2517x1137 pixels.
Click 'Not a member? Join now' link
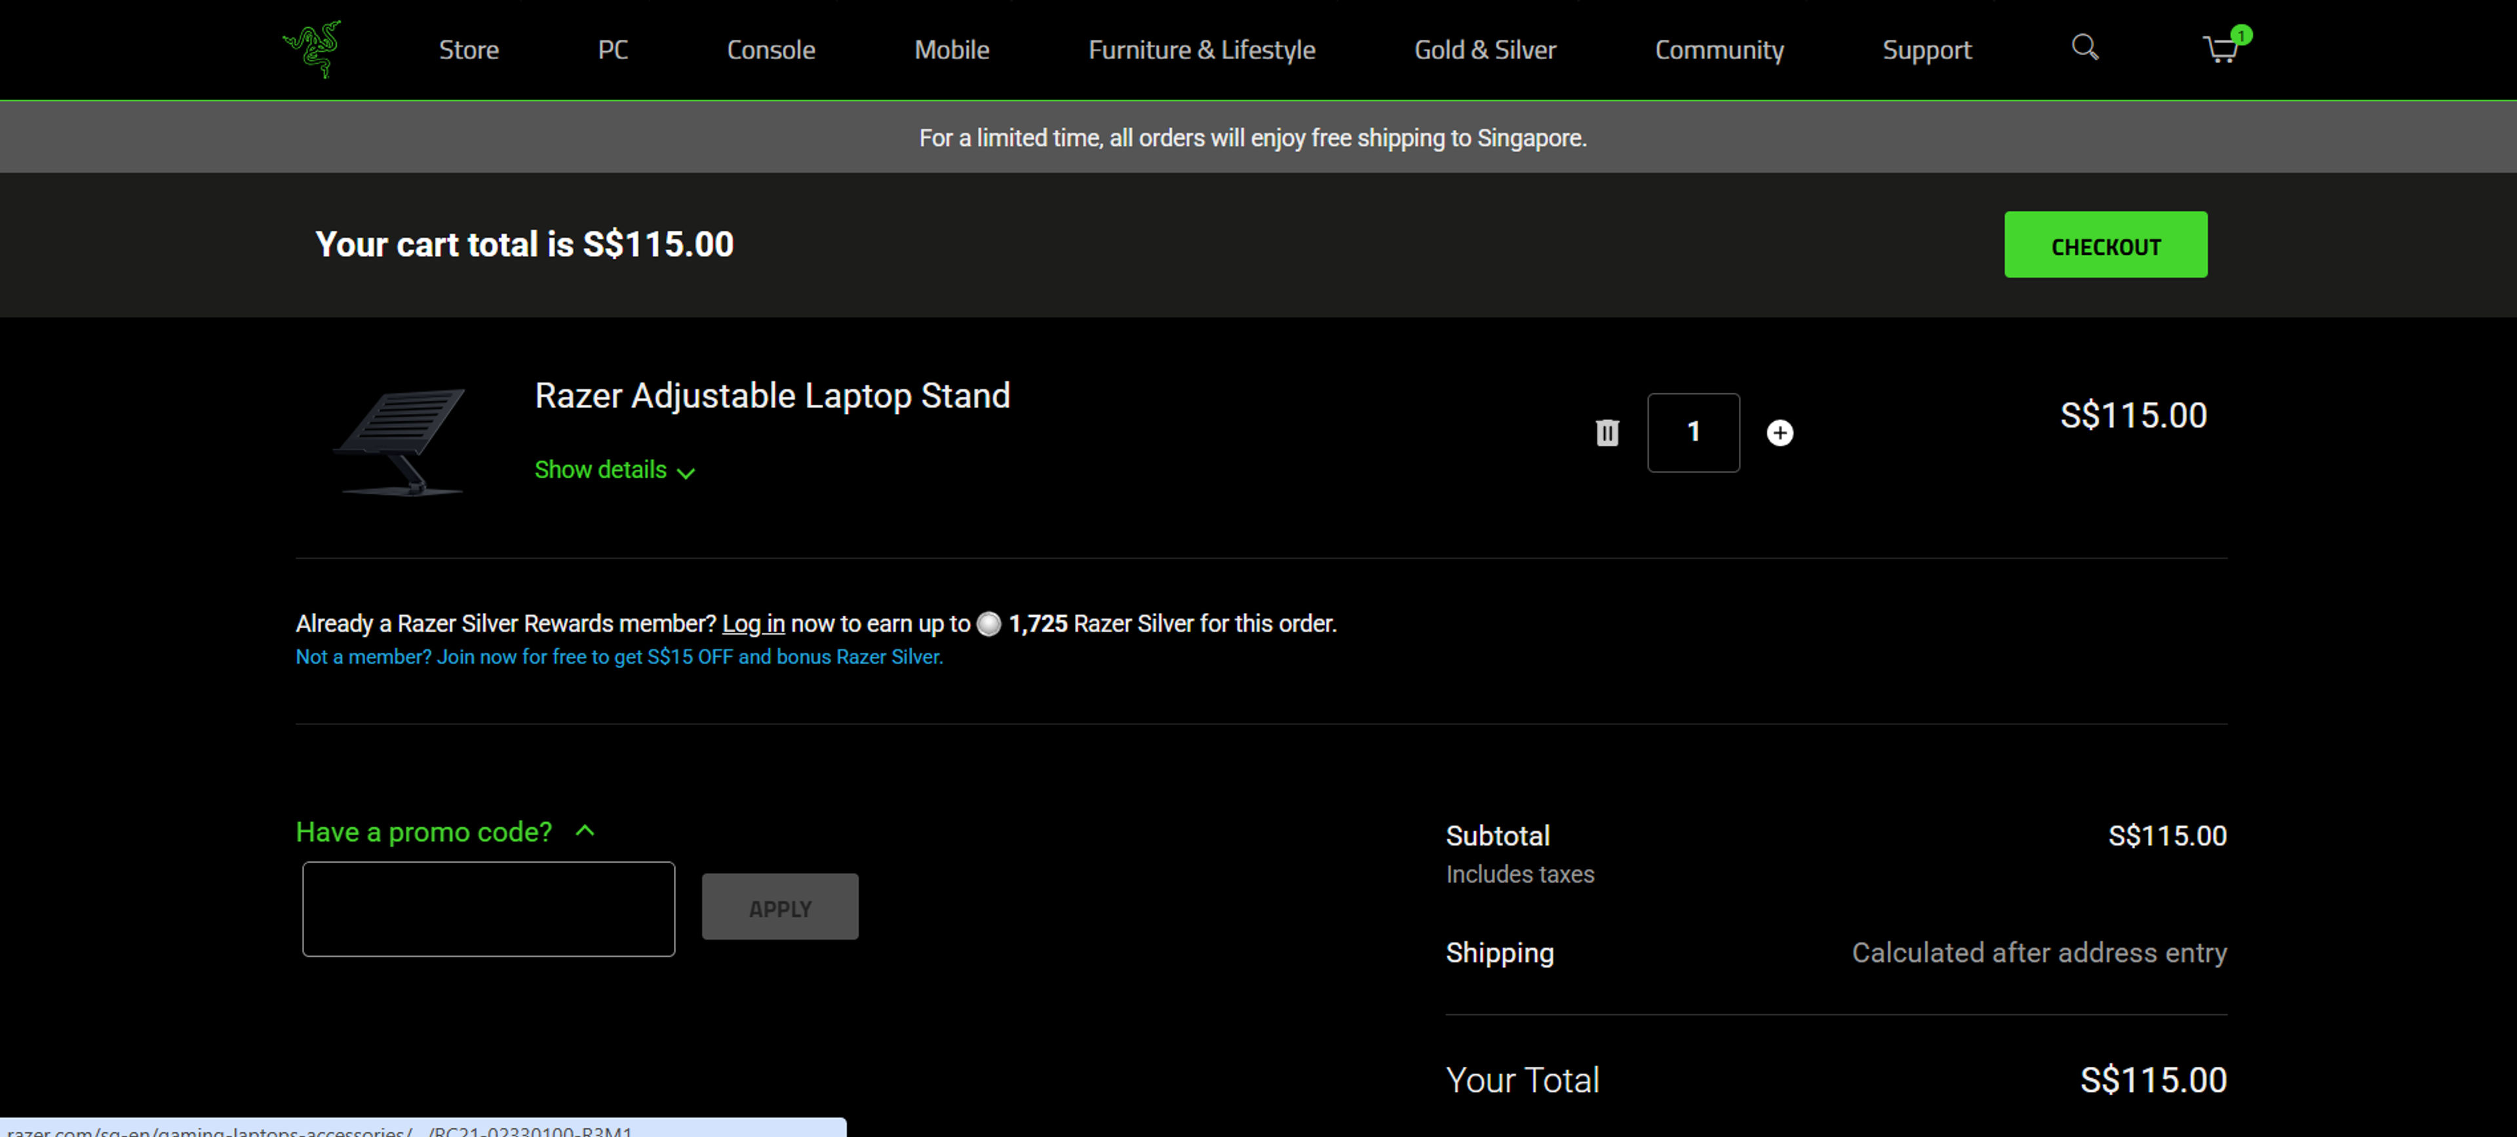(x=619, y=657)
